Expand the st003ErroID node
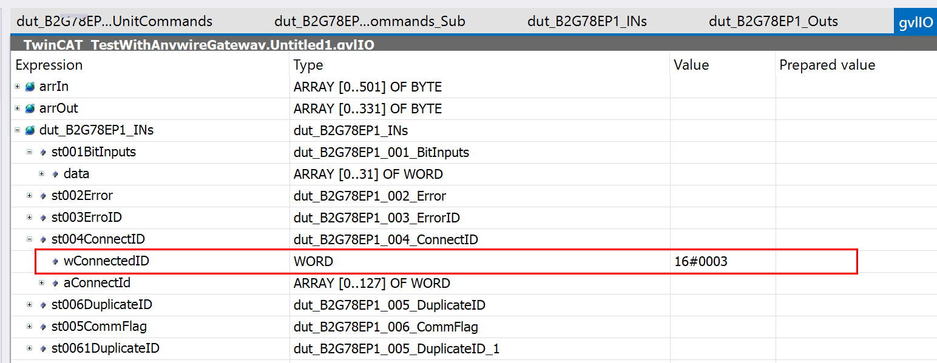 tap(30, 218)
